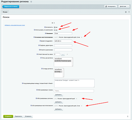Click the Типы цен listbox scrollbar
The width and height of the screenshot is (132, 120).
pos(72,62)
